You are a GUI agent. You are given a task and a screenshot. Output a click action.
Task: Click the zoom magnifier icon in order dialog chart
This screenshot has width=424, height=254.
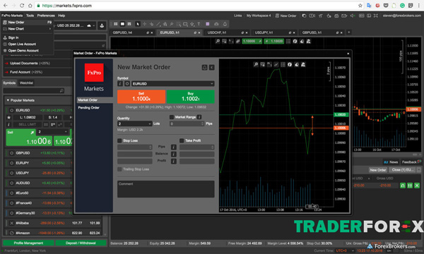[256, 64]
